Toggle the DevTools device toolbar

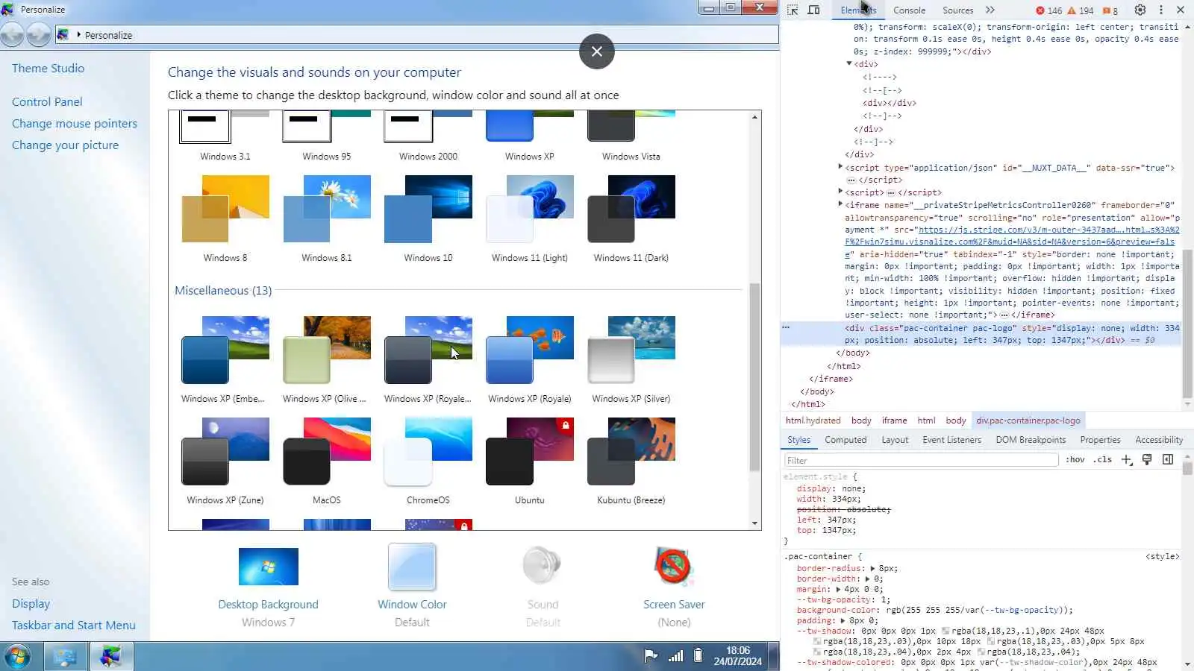(814, 10)
